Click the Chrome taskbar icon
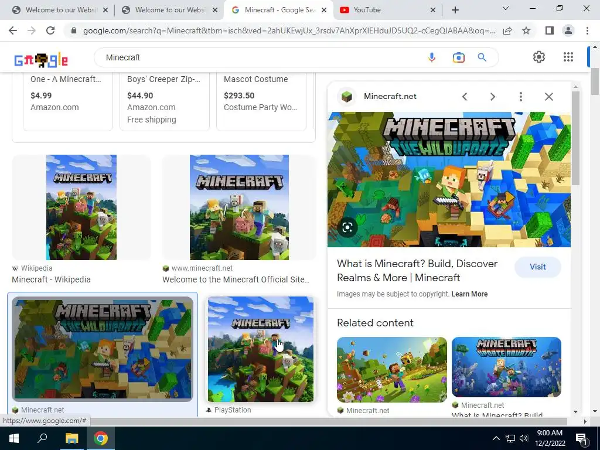The height and width of the screenshot is (450, 600). tap(101, 438)
